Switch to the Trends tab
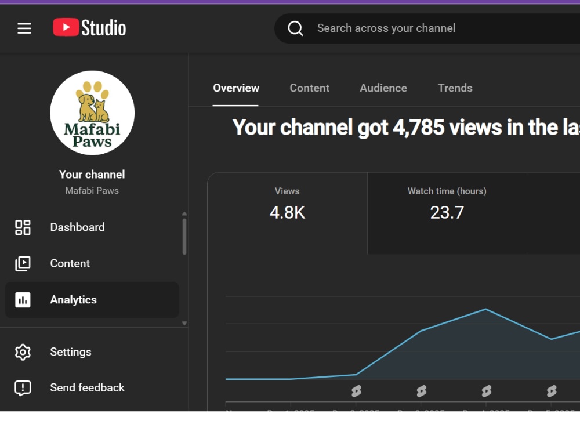Viewport: 580px width, 435px height. (455, 88)
